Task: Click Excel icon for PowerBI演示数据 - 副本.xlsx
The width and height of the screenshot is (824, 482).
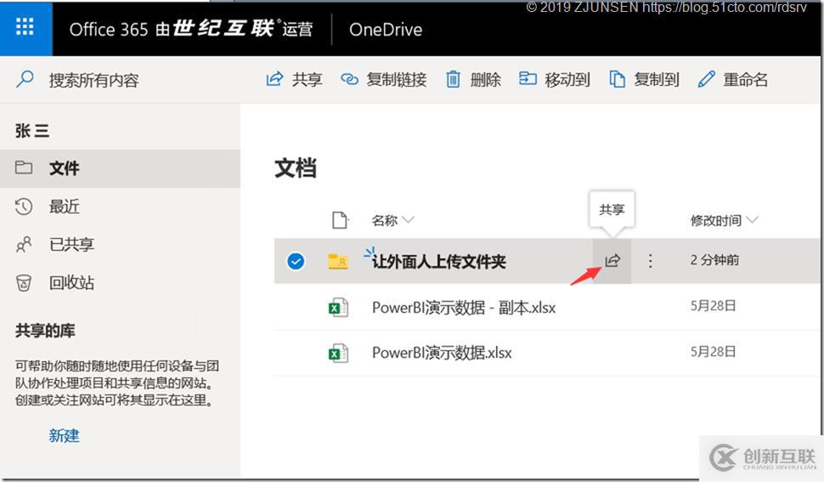Action: tap(338, 307)
